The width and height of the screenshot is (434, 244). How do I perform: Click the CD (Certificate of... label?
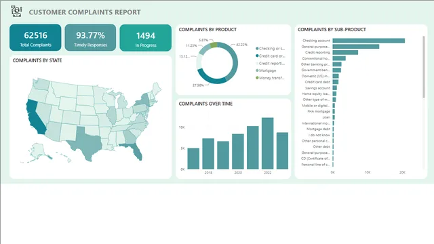(x=315, y=159)
